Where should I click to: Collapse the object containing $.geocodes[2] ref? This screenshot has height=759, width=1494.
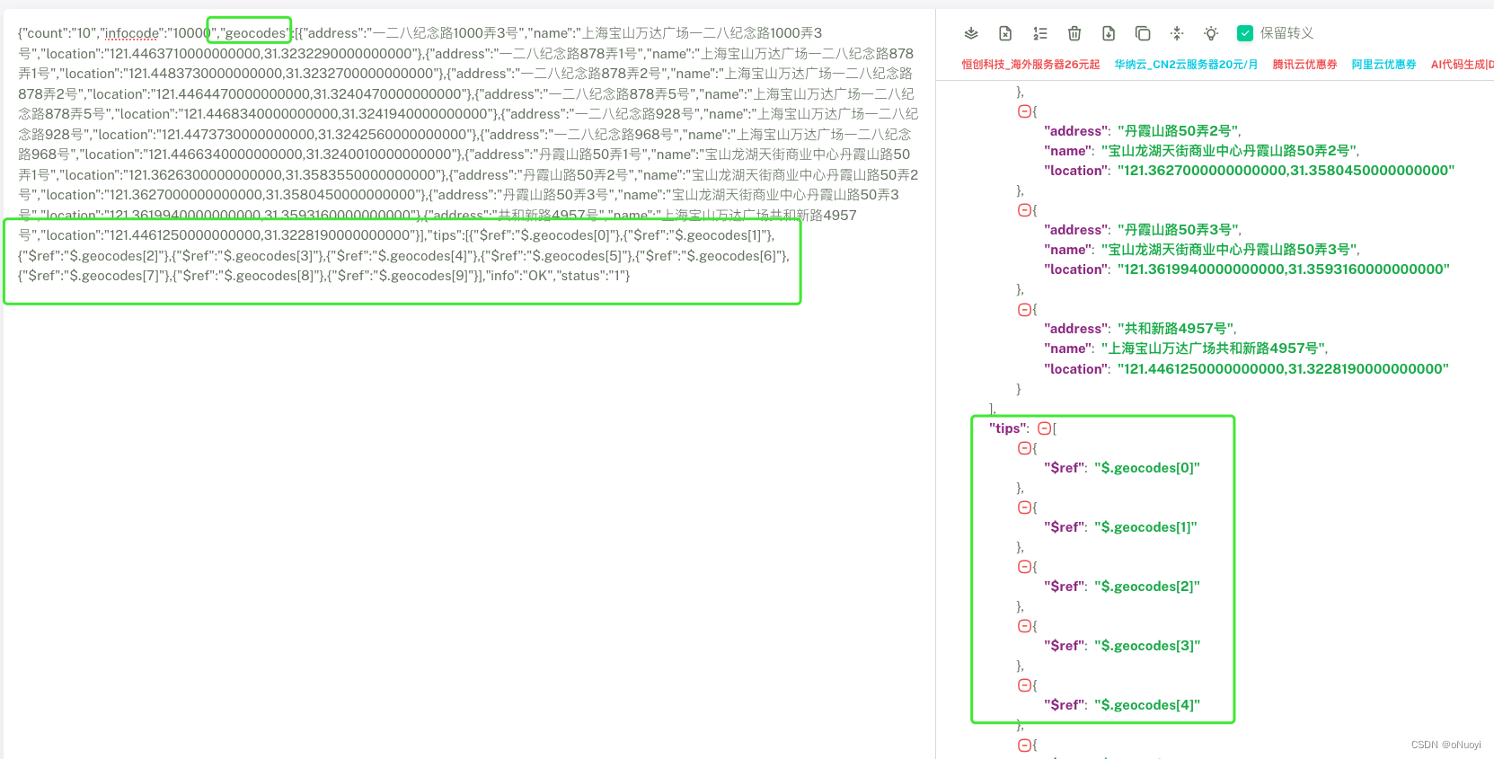(x=1024, y=567)
